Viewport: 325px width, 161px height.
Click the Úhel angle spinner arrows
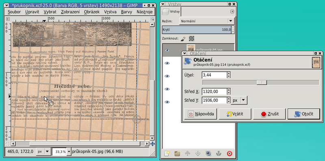[229, 75]
